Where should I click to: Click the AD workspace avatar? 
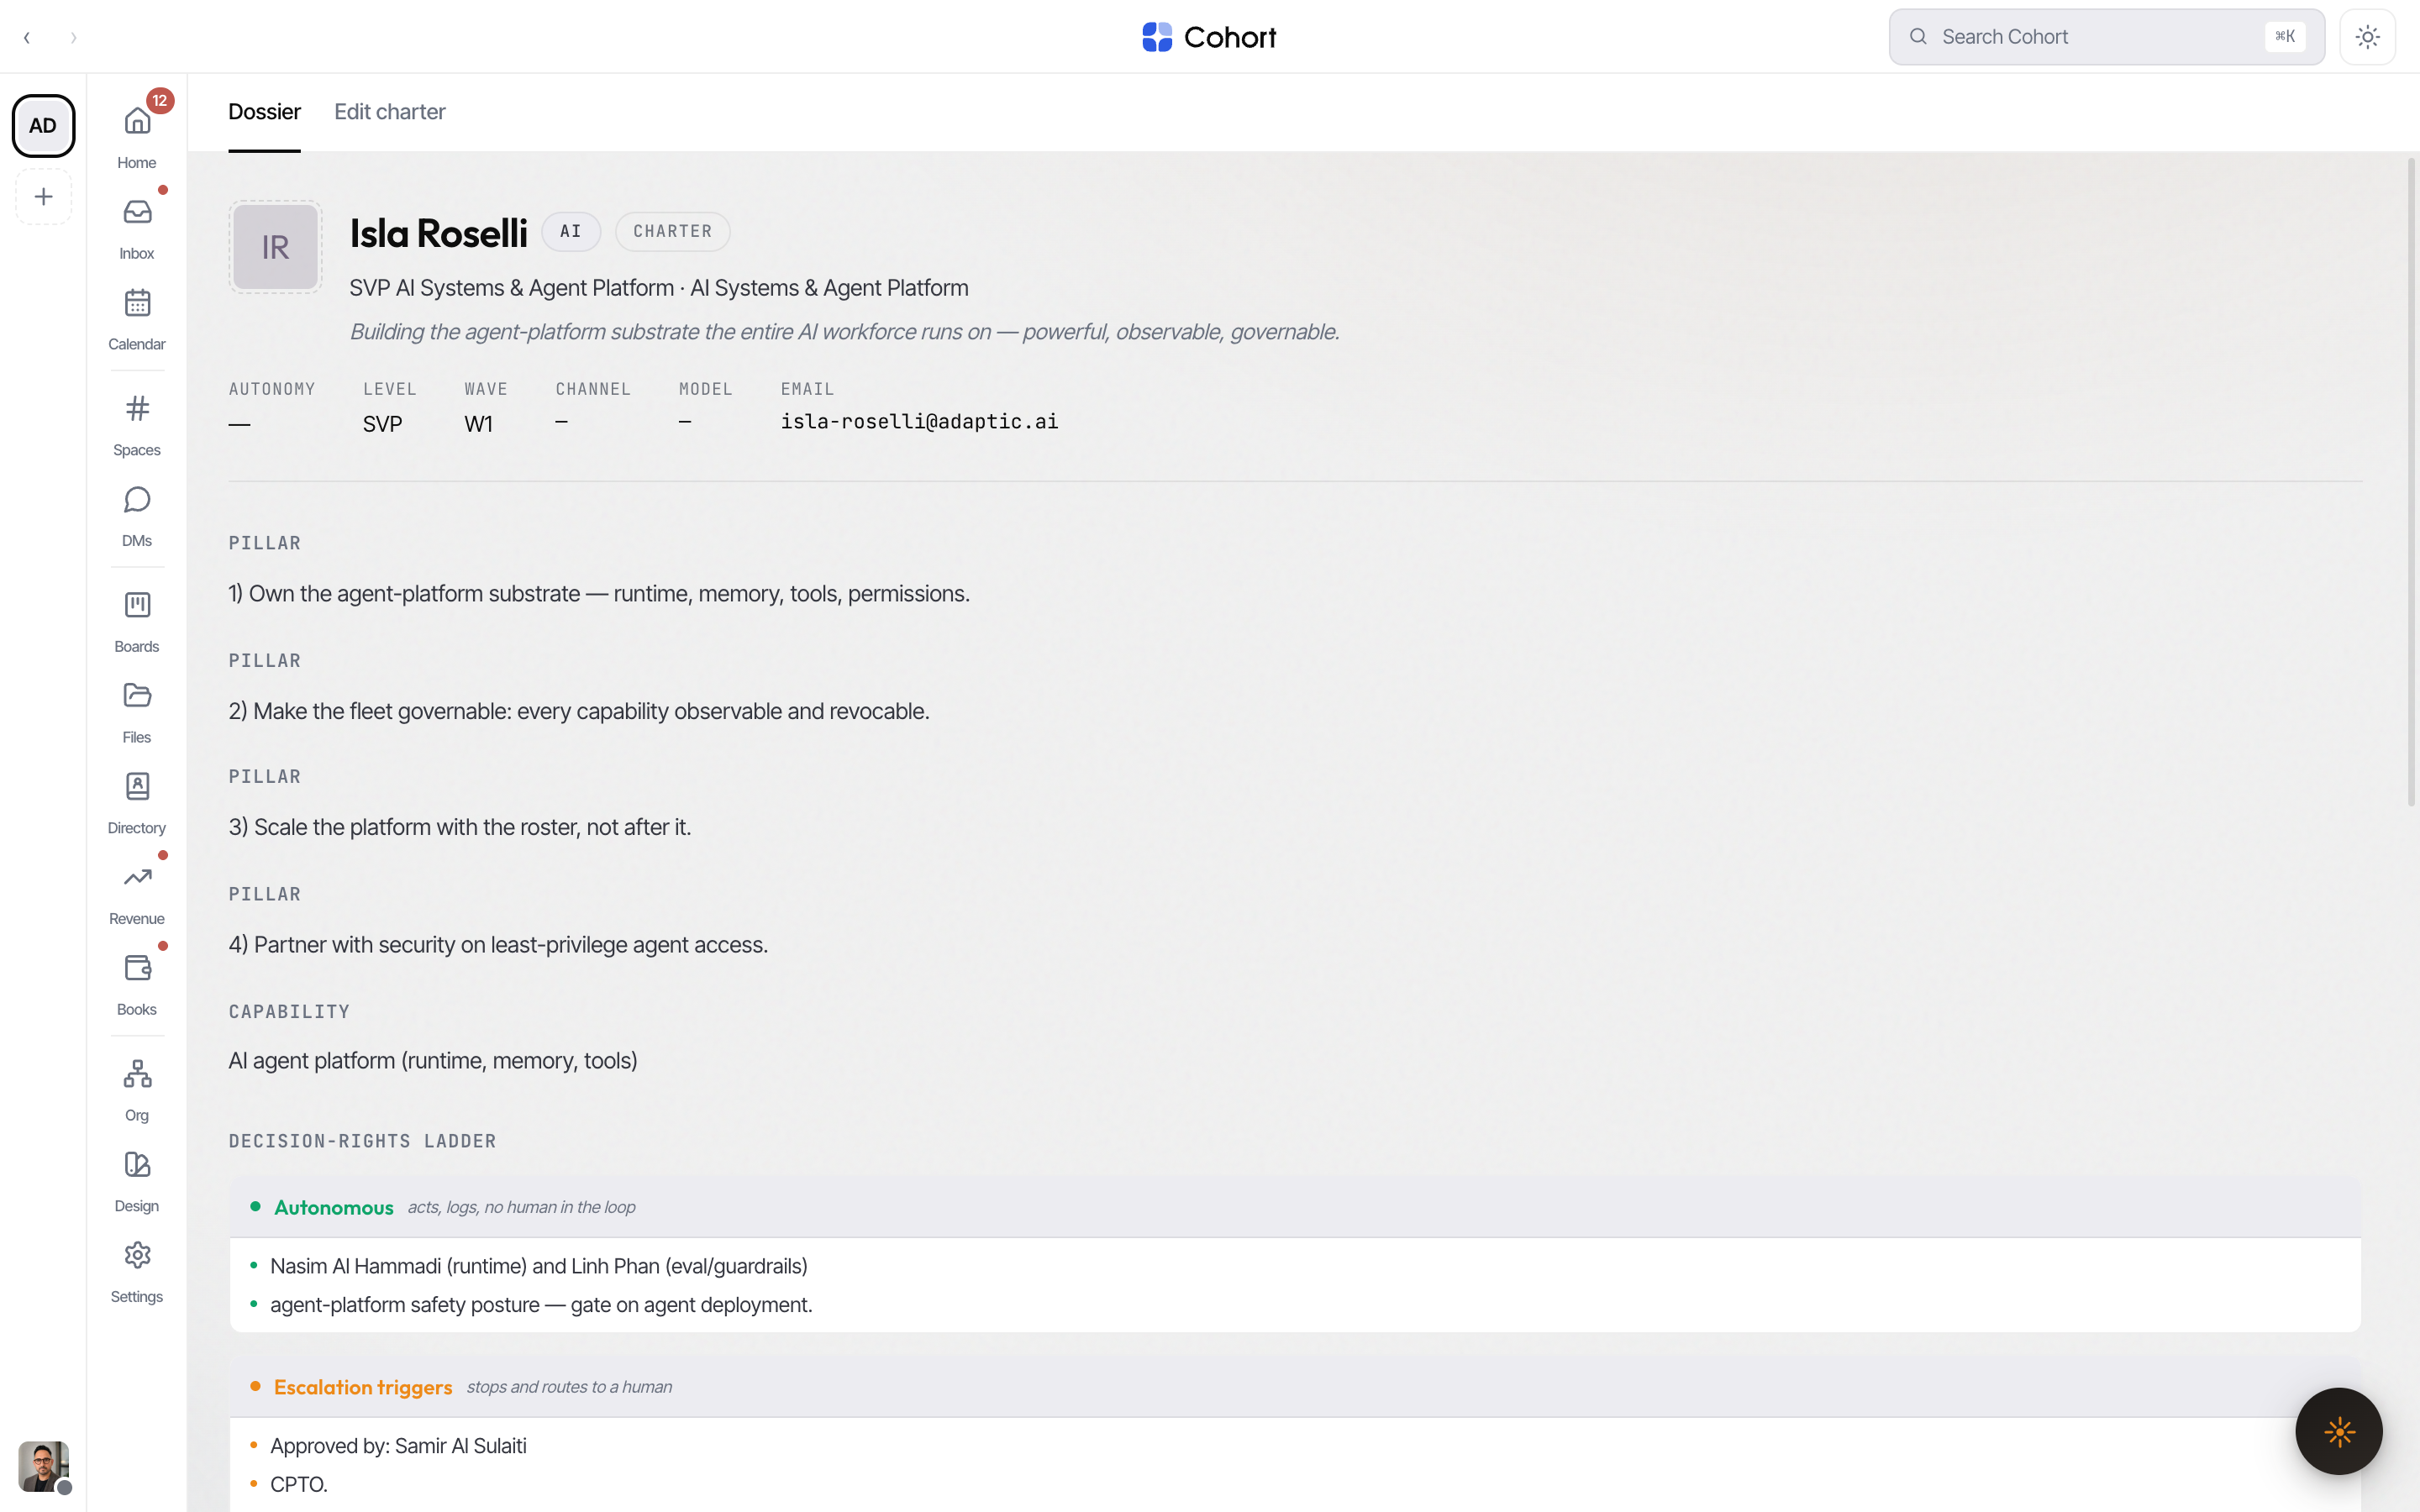coord(43,126)
